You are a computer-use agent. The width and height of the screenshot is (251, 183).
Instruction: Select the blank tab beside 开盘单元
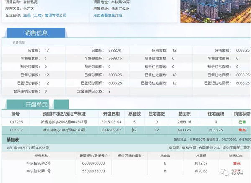pyautogui.click(x=61, y=104)
